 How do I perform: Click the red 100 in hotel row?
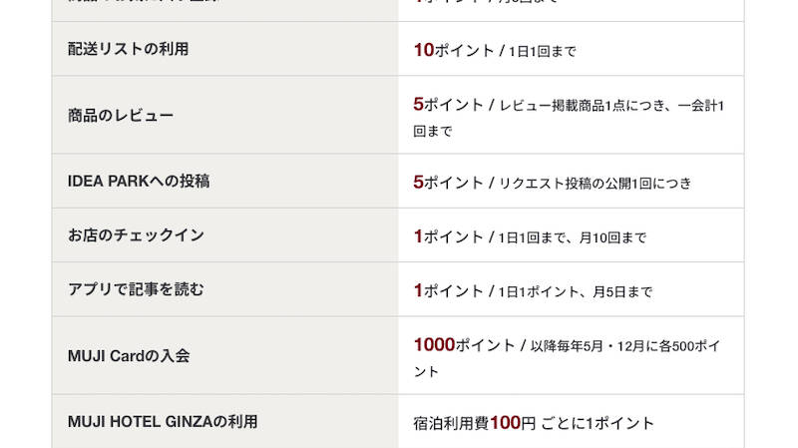[x=505, y=422]
